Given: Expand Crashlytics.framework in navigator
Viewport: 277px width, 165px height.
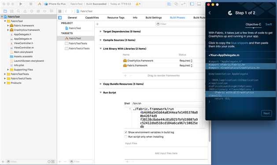Looking at the screenshot, I should (8, 30).
